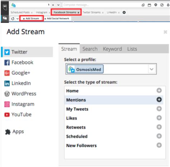
Task: Add a new tab with plus icon
Action: (x=124, y=12)
